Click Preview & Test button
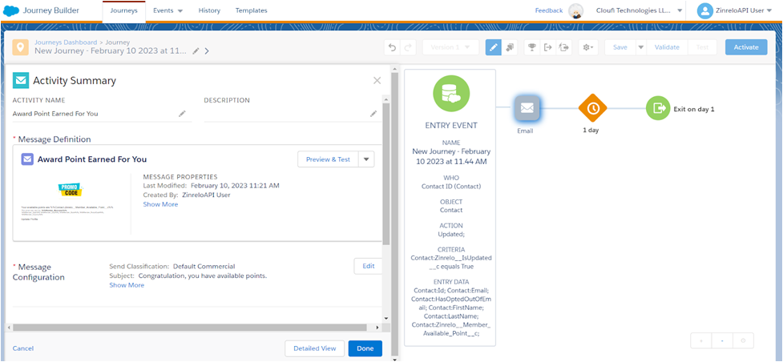The image size is (783, 362). click(x=328, y=159)
